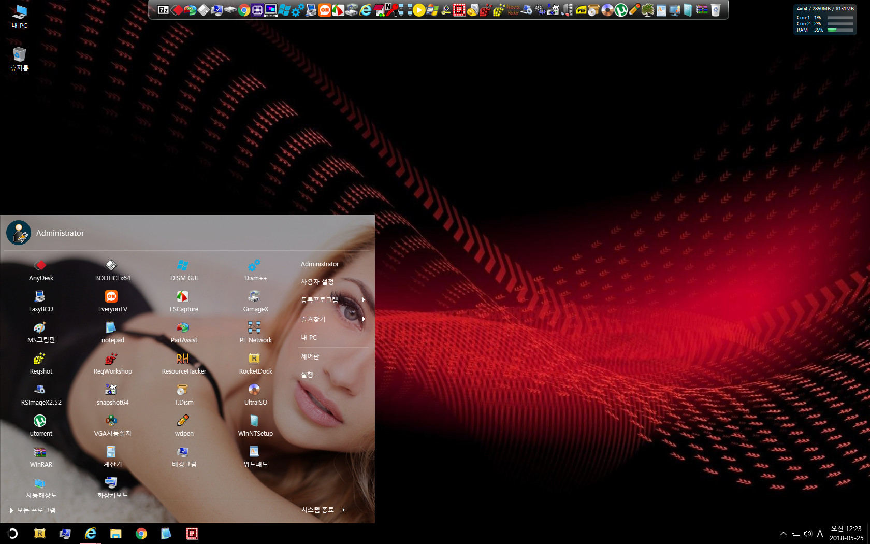The height and width of the screenshot is (544, 870).
Task: Open the 내 PC desktop shortcut
Action: 20,17
